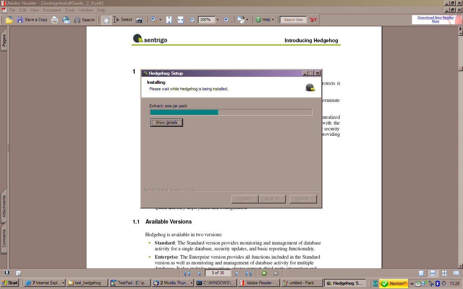
Task: Click the disabled Next button in Setup
Action: (x=272, y=199)
